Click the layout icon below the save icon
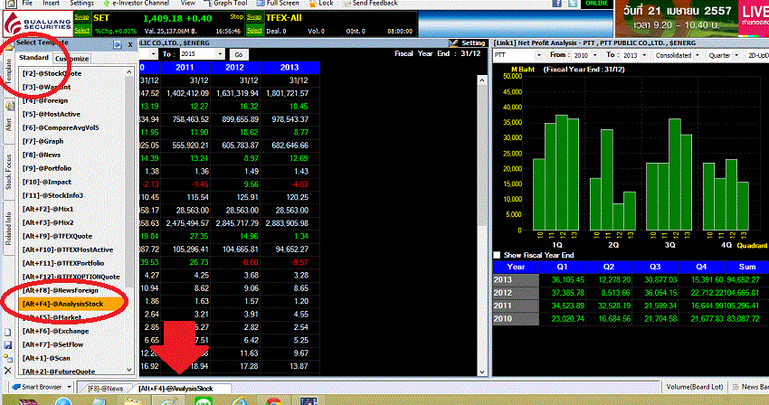 click(7, 358)
